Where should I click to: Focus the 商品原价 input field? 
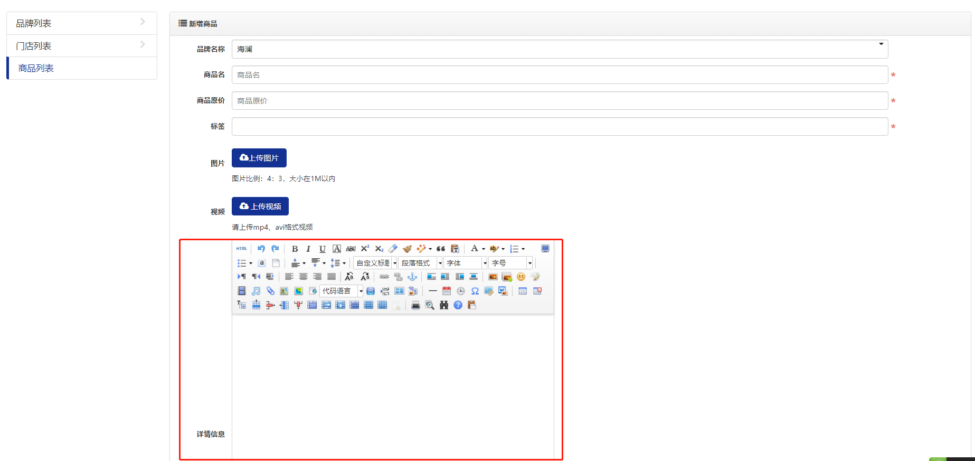[x=560, y=101]
